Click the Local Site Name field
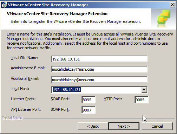This screenshot has width=177, height=134. (x=99, y=59)
